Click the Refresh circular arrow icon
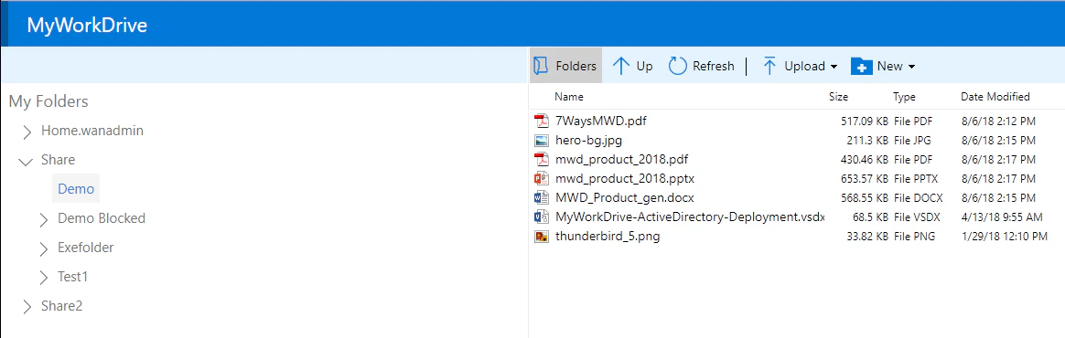Viewport: 1065px width, 338px height. coord(678,66)
